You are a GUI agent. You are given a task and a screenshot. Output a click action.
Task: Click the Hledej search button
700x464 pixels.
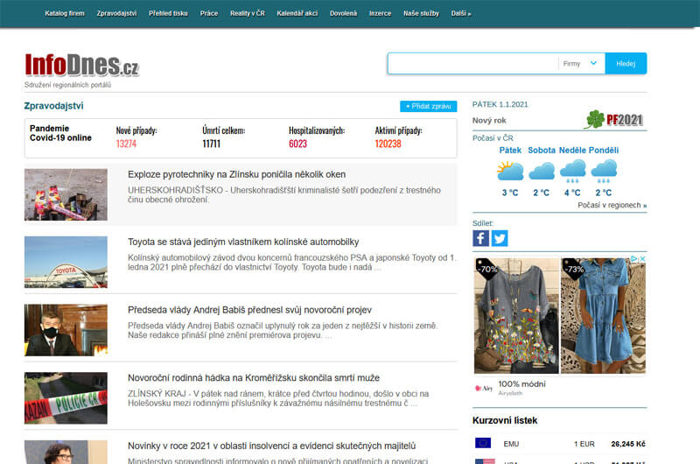coord(626,63)
